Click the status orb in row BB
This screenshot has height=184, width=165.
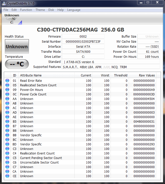pos(7,135)
